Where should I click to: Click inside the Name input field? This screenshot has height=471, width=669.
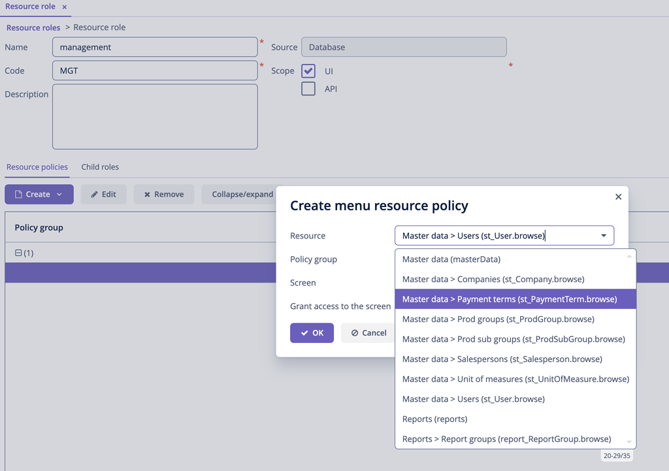pos(155,46)
